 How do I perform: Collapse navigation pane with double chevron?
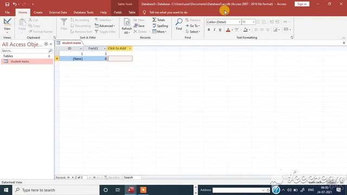51,44
